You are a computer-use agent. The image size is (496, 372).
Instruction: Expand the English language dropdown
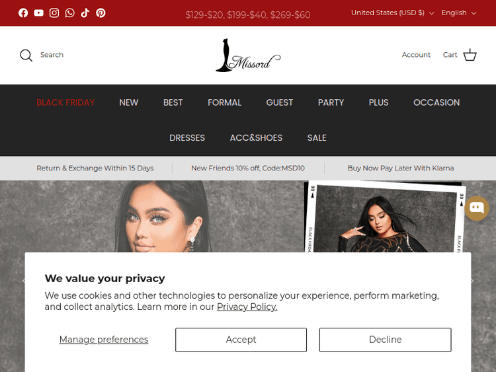(459, 13)
